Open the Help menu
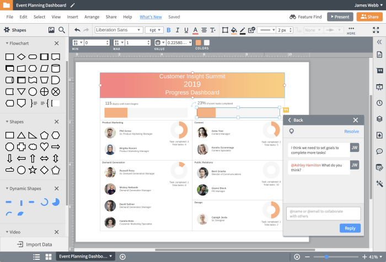Viewport: 386px width, 262px height. [x=127, y=17]
